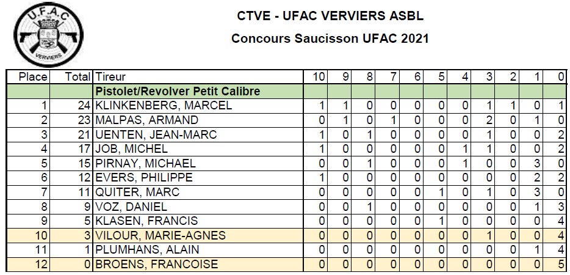This screenshot has height=275, width=570.
Task: Click the CTVE - UFAC VERVIERS ASBL title
Action: [x=330, y=16]
